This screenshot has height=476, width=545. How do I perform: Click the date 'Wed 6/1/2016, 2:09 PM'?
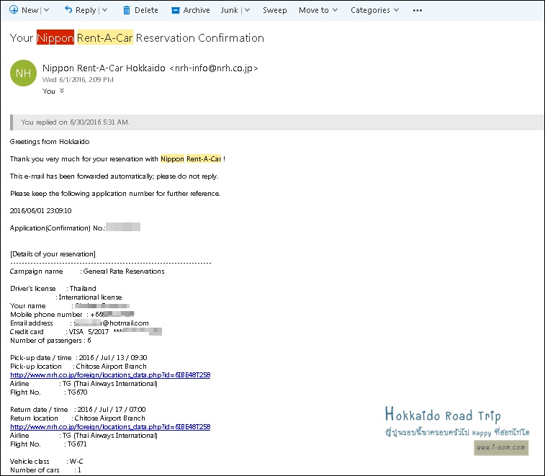click(78, 80)
